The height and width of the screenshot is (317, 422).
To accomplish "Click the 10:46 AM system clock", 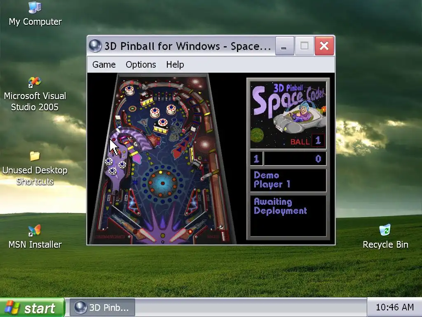I will point(394,307).
